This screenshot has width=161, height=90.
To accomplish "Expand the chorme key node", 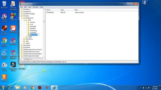I will [26, 22].
